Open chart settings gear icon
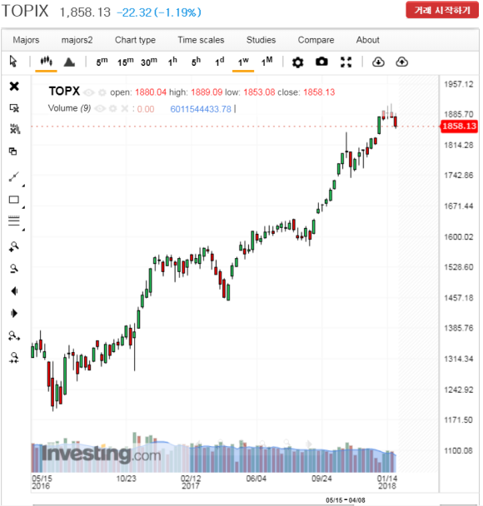The width and height of the screenshot is (483, 506). (297, 62)
